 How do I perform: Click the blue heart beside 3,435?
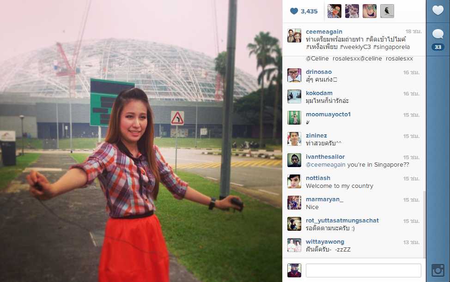click(x=294, y=11)
